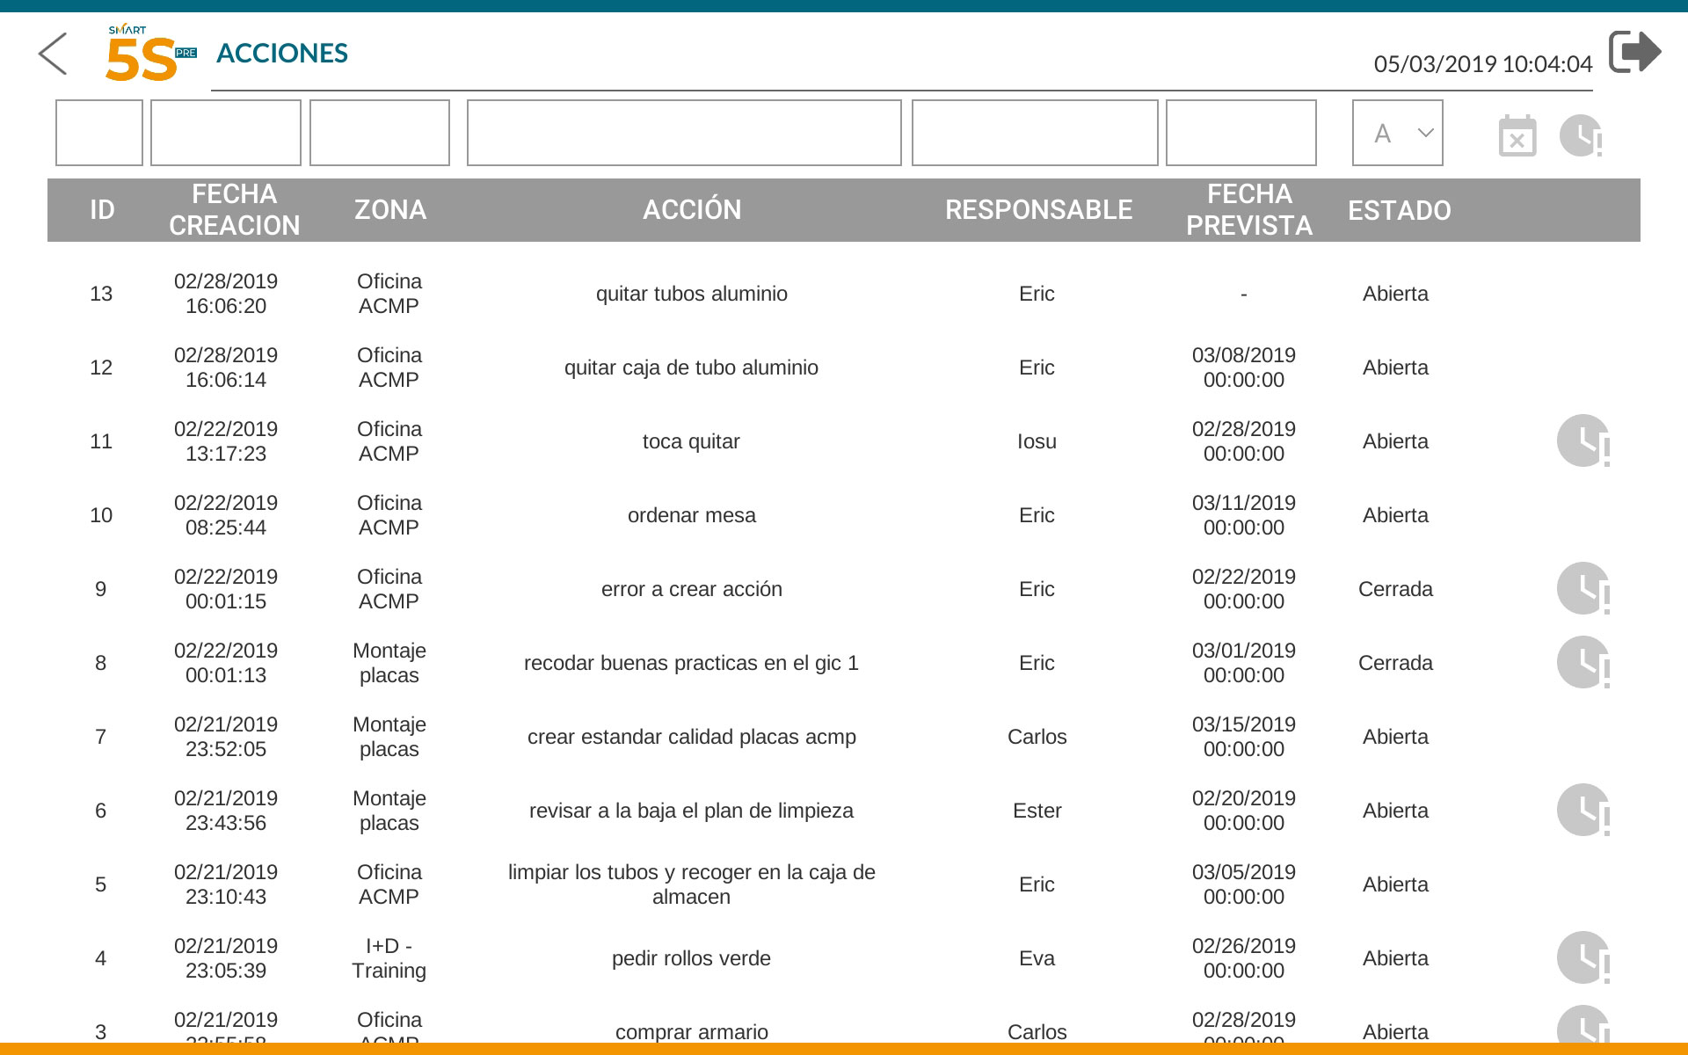Open 'crear estandar calidad placas acmp' action

(x=691, y=737)
